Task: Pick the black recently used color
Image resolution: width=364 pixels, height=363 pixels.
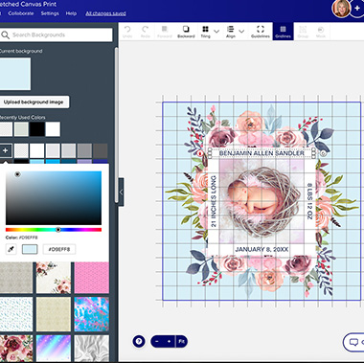Action: (x=37, y=129)
